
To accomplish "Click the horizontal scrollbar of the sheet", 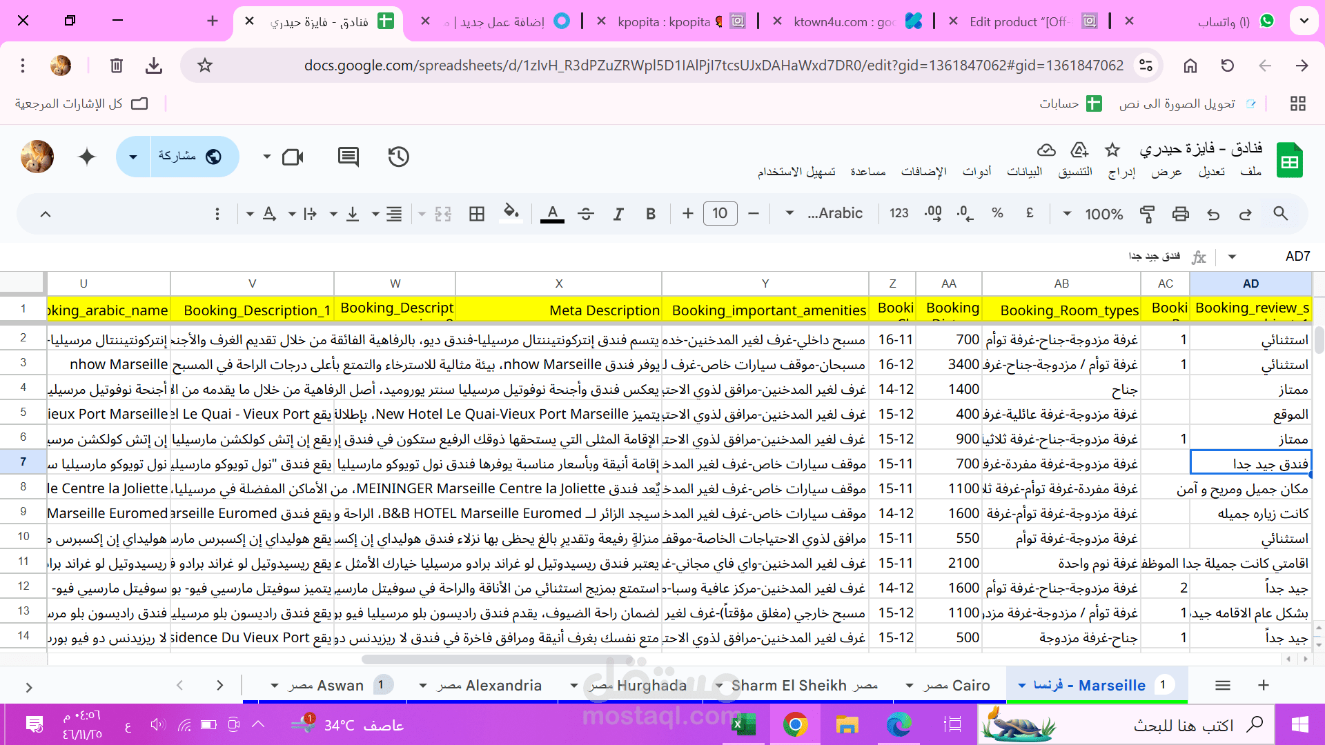I will tap(498, 659).
